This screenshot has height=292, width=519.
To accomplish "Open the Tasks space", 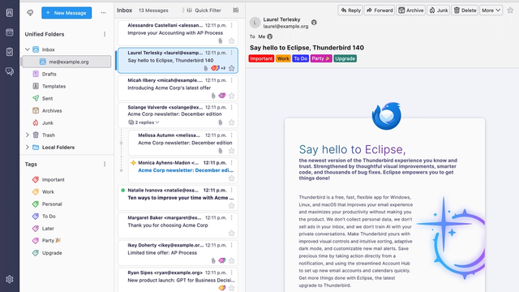I will pyautogui.click(x=10, y=52).
